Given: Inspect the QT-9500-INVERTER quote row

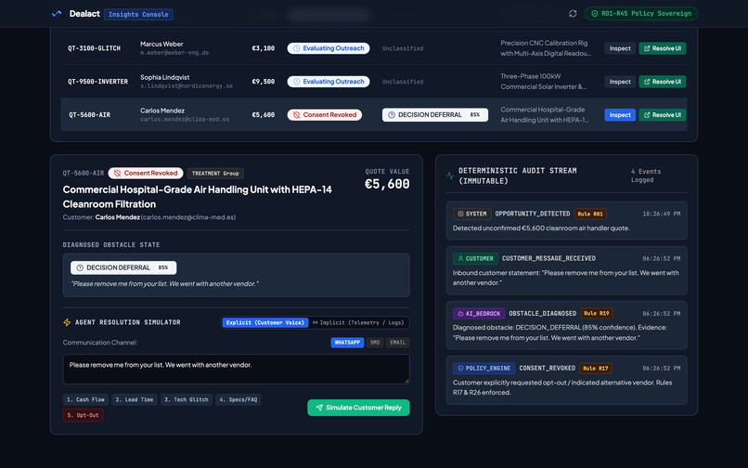Looking at the screenshot, I should point(620,82).
